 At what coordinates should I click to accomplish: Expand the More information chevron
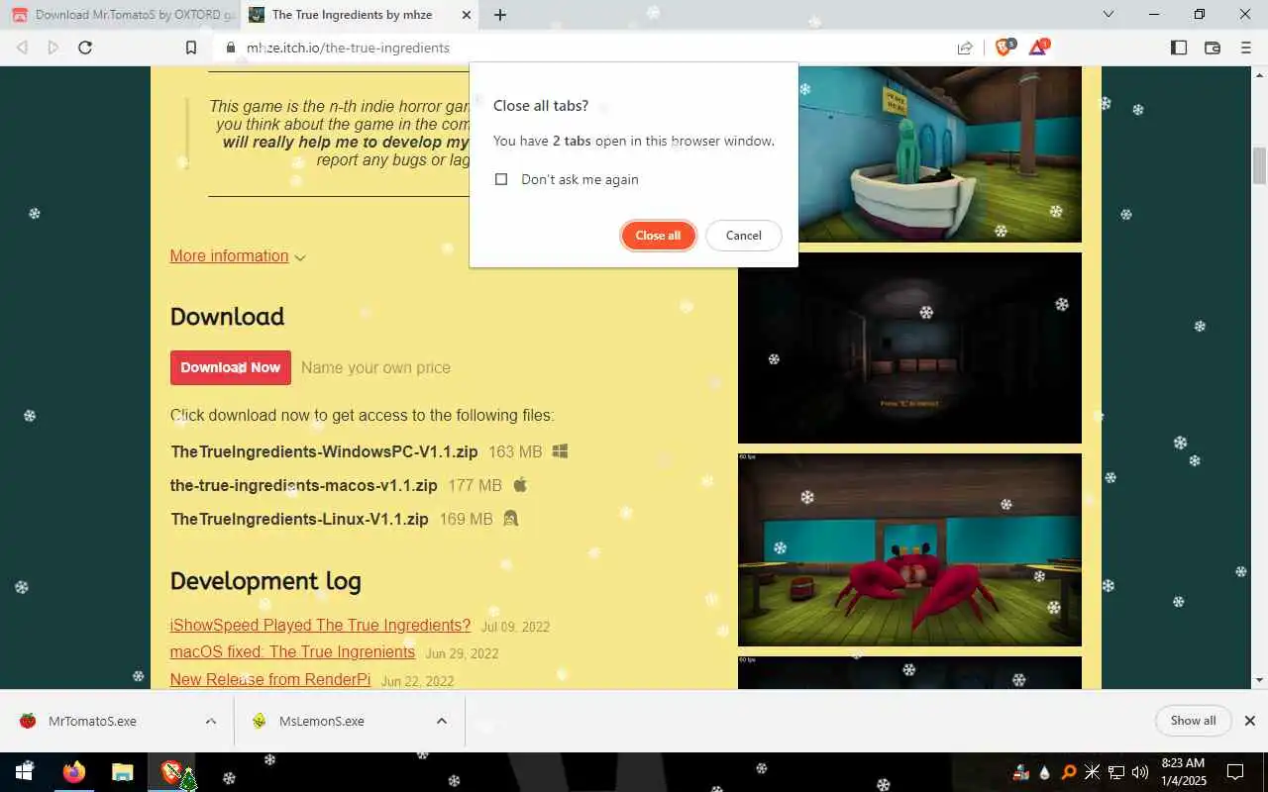(x=300, y=257)
